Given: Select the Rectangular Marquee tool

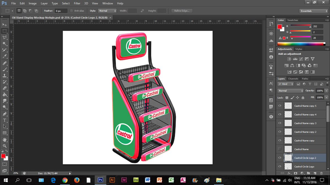Looking at the screenshot, I should pyautogui.click(x=5, y=31).
